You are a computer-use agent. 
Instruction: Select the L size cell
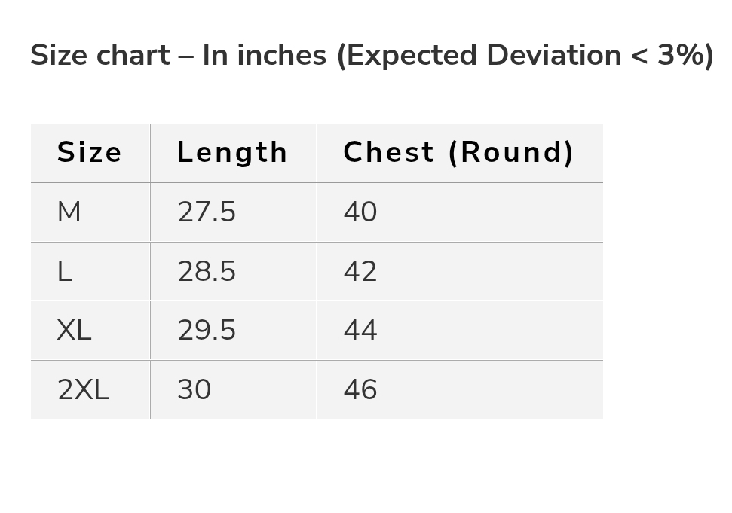point(65,272)
